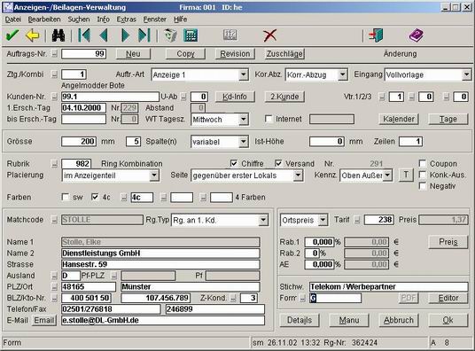Click into the Stichw. text field
Viewport: 475px width, 351px height.
tap(389, 287)
